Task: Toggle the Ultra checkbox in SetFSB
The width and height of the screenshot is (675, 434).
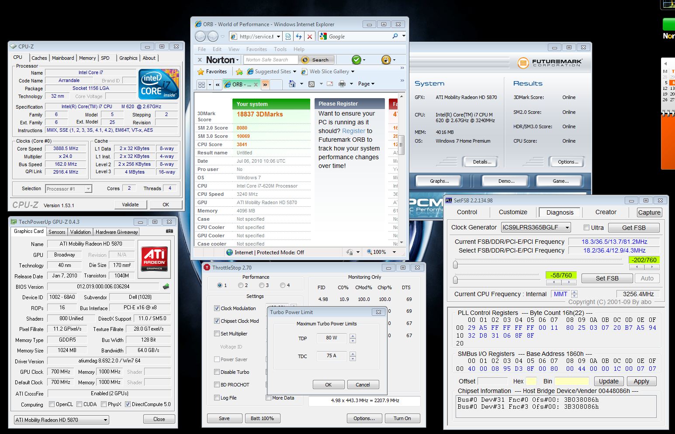Action: coord(587,228)
